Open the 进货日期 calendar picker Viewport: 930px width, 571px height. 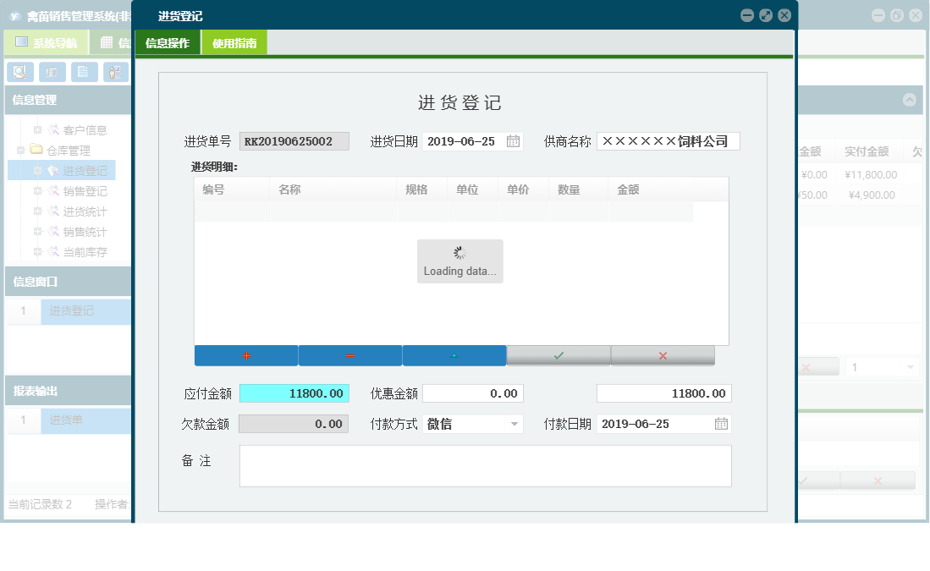[x=512, y=141]
